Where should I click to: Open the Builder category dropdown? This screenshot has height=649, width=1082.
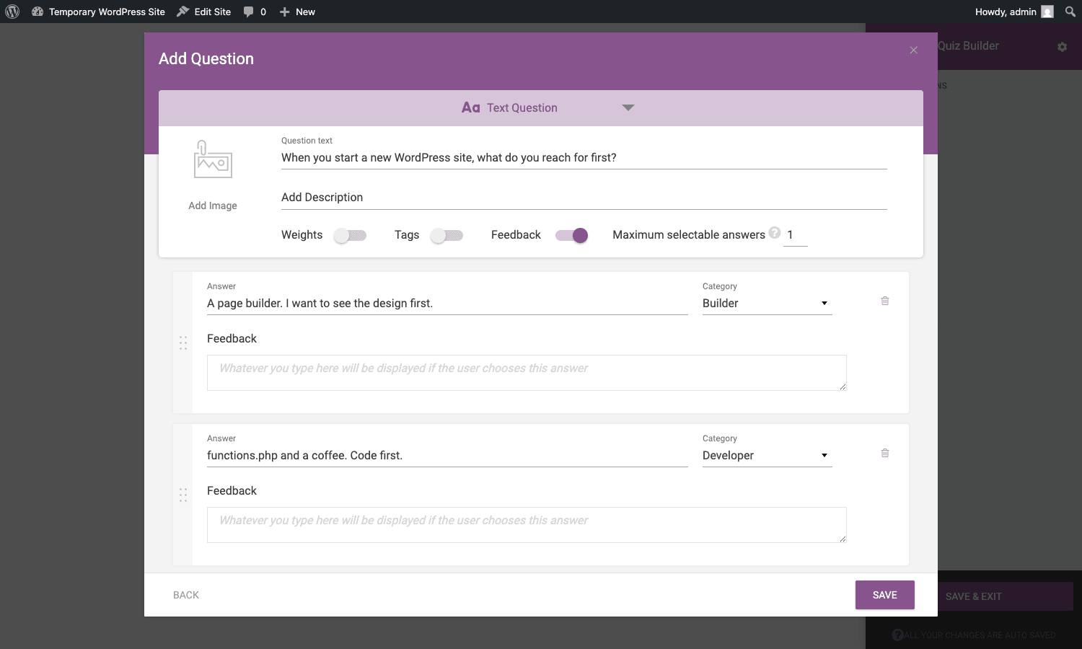(767, 304)
